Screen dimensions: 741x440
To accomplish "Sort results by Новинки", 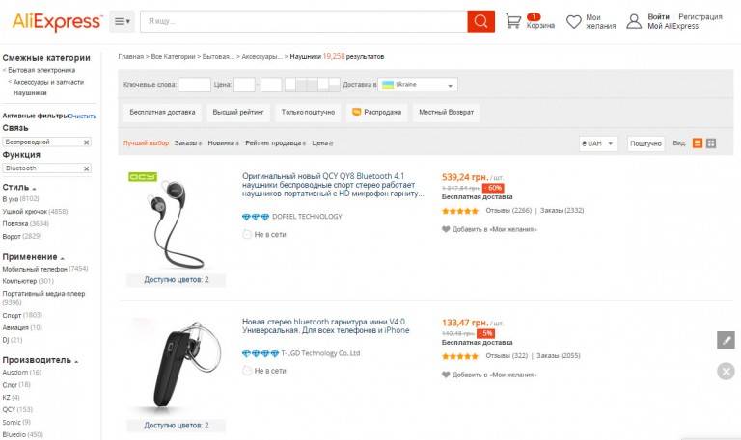I will pyautogui.click(x=222, y=143).
